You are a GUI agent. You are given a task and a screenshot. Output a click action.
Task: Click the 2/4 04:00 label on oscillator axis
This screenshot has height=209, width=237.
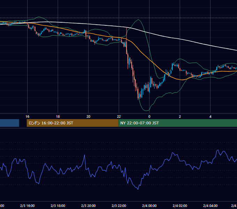pos(211,206)
